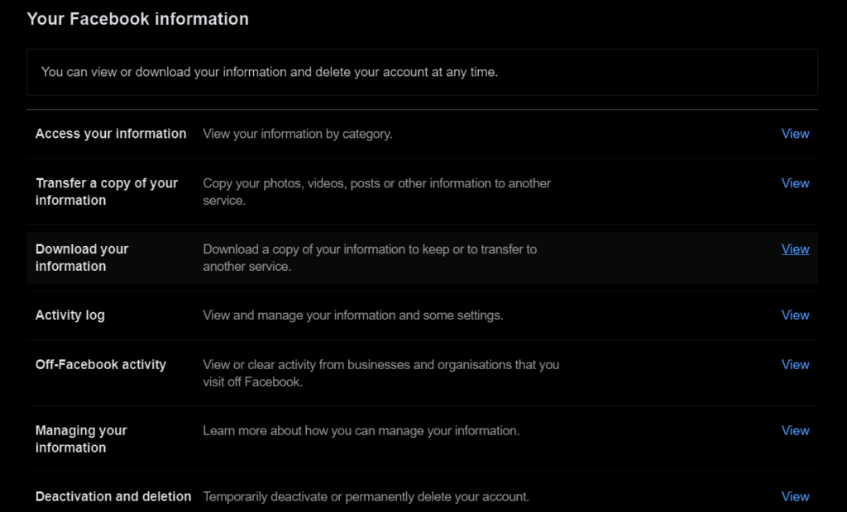Click the "Activity log" row title
The width and height of the screenshot is (847, 512).
tap(70, 315)
